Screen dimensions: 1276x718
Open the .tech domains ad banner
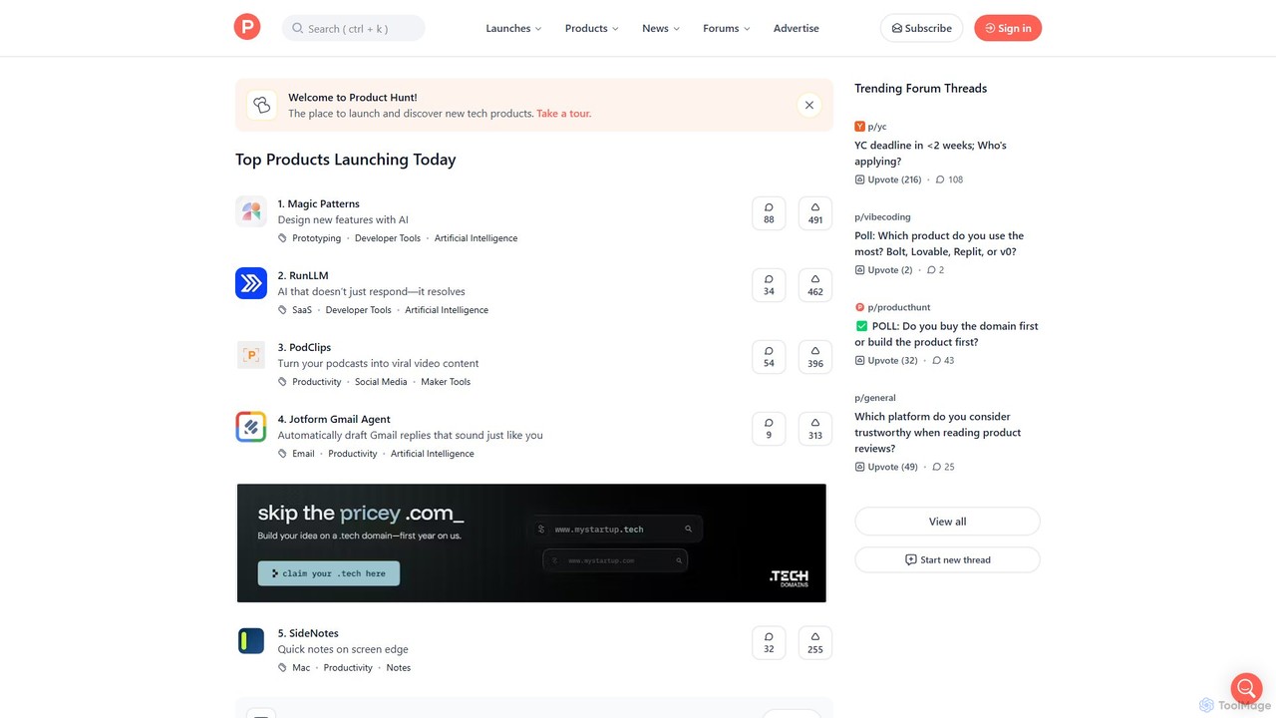531,542
